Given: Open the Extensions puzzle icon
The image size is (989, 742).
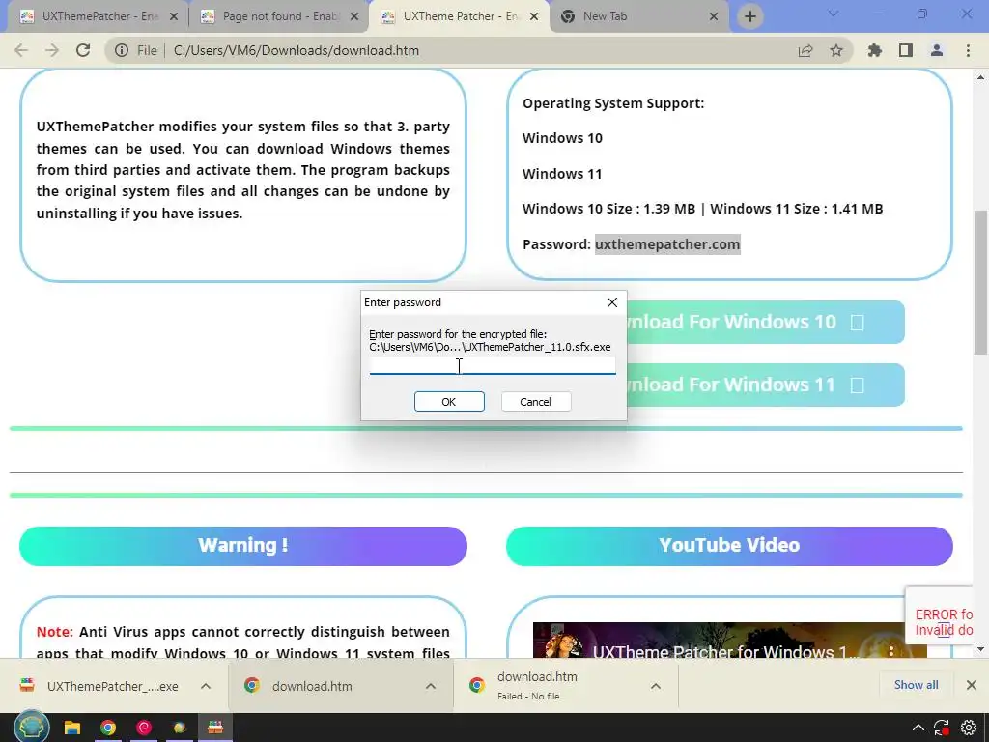Looking at the screenshot, I should 875,50.
